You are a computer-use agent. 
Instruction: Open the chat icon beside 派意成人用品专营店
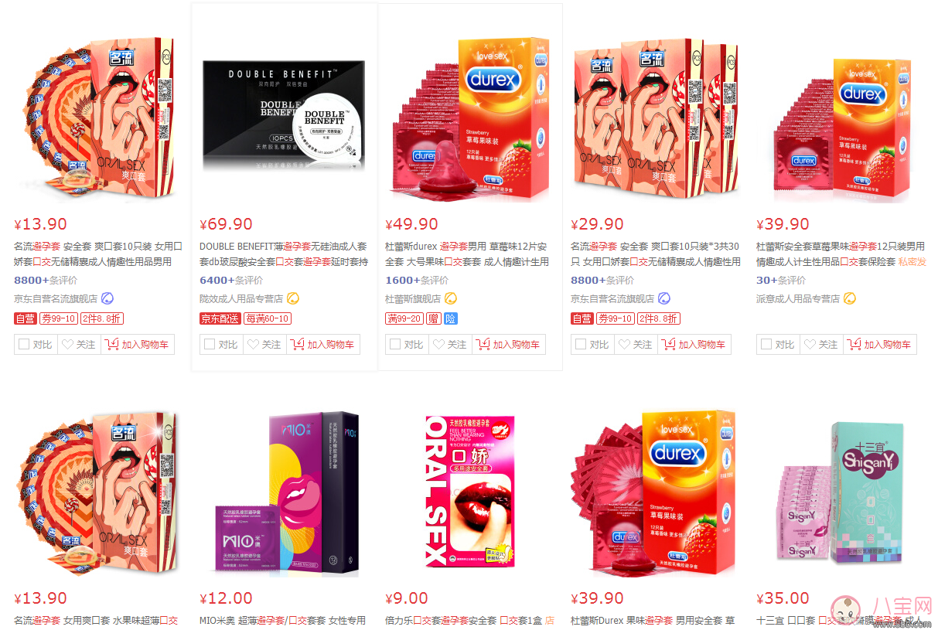pyautogui.click(x=850, y=298)
